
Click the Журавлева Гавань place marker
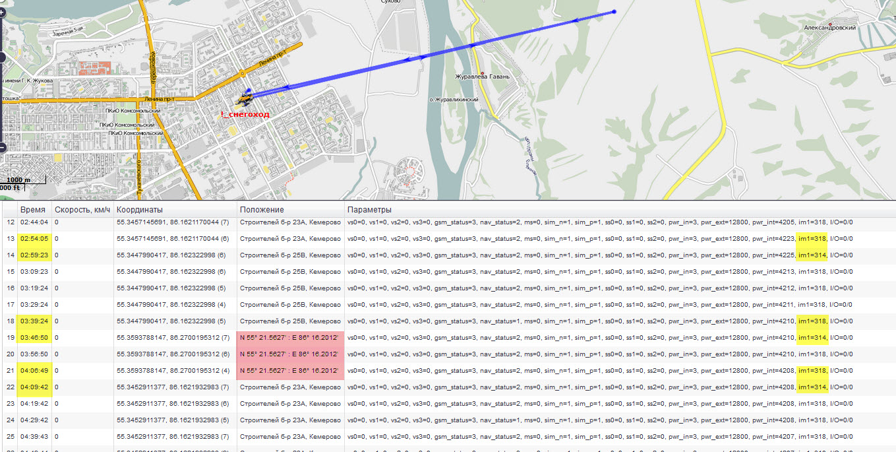pyautogui.click(x=483, y=73)
